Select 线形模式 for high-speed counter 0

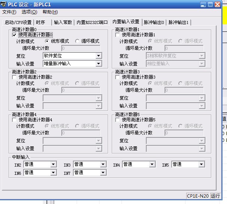coord(47,41)
